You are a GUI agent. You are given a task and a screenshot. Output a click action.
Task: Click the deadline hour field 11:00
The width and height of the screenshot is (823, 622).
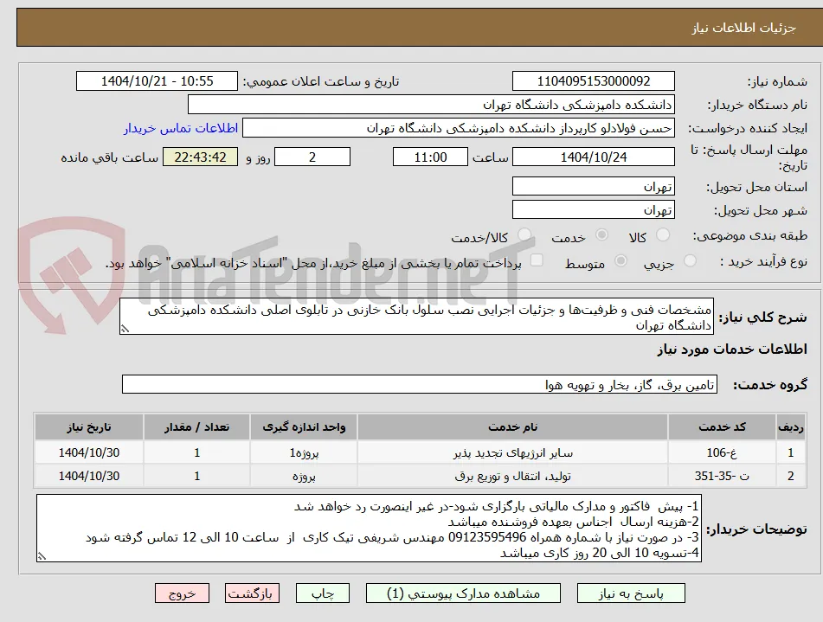(x=430, y=157)
